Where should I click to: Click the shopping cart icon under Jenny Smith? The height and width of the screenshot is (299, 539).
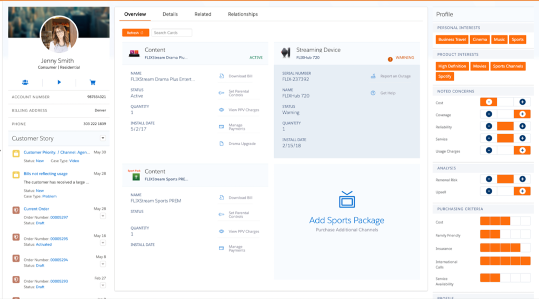93,83
